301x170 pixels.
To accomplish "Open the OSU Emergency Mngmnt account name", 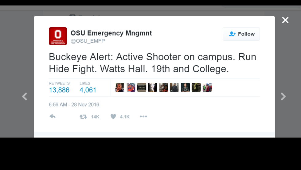I will click(111, 33).
